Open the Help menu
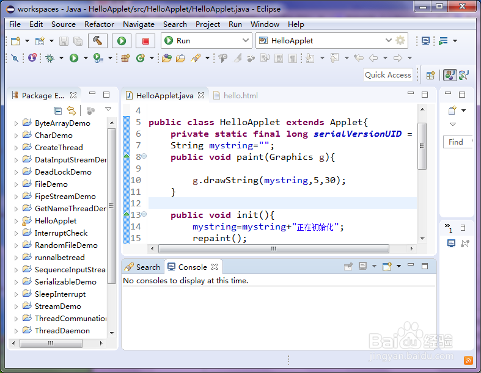 pyautogui.click(x=296, y=24)
